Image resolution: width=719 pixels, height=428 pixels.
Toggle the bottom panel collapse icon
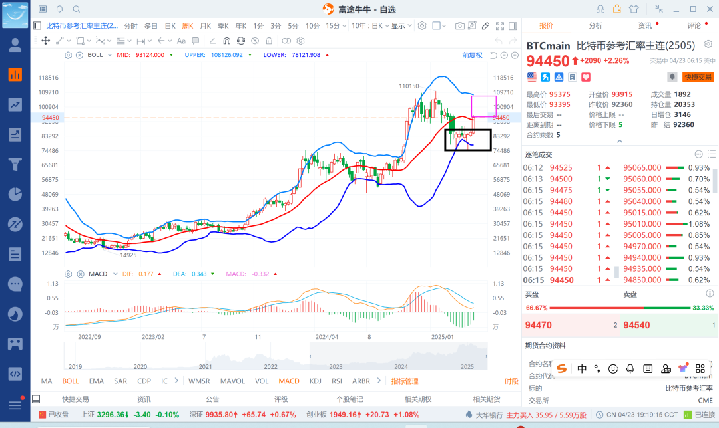pyautogui.click(x=36, y=399)
